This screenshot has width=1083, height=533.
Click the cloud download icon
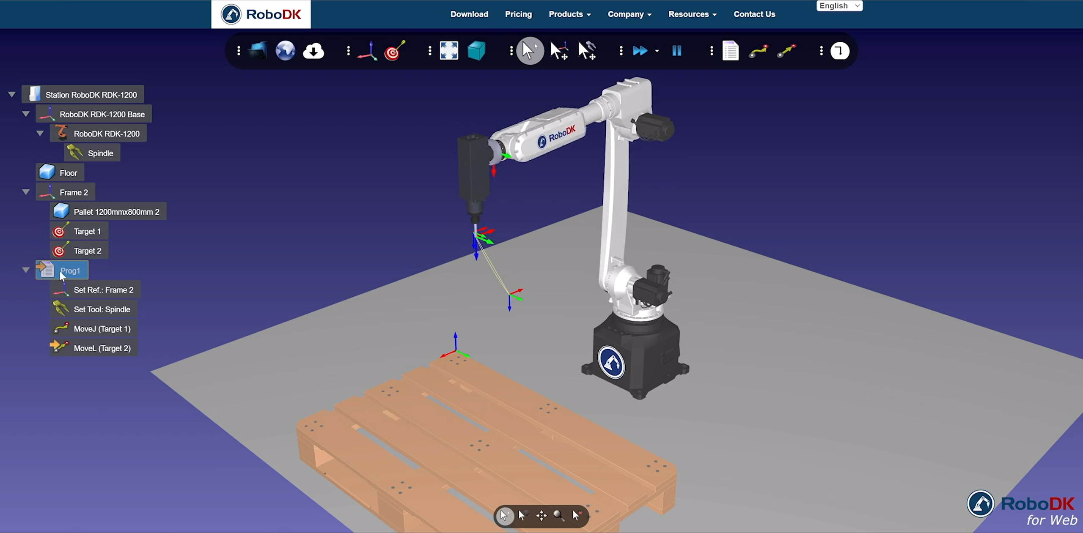click(x=313, y=51)
